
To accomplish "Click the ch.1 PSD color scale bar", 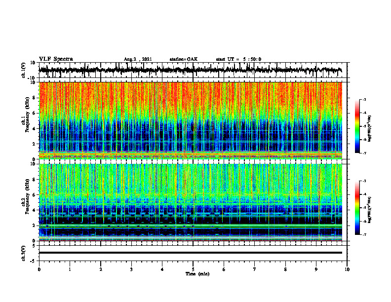I will pos(357,126).
